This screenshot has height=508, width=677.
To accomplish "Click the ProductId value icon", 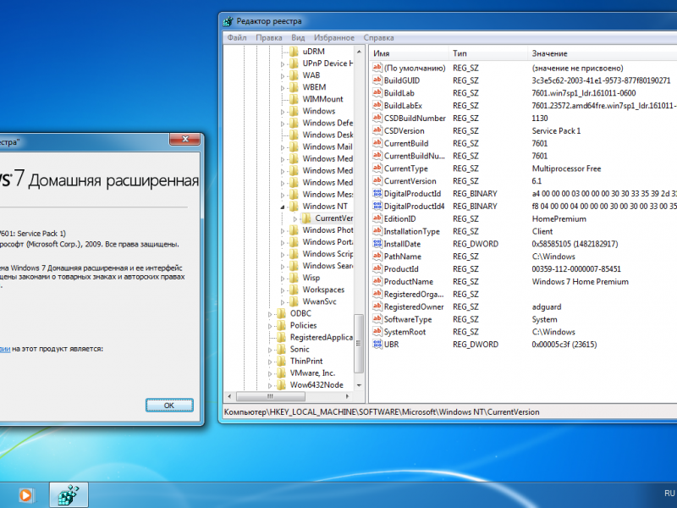I will [377, 268].
